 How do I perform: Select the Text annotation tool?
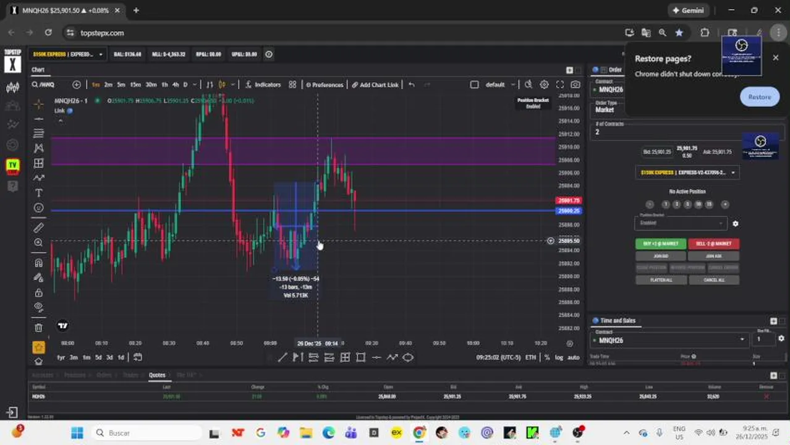[38, 193]
